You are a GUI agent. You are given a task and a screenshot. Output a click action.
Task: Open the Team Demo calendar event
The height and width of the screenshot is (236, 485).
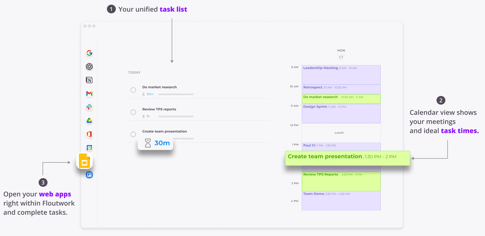341,201
